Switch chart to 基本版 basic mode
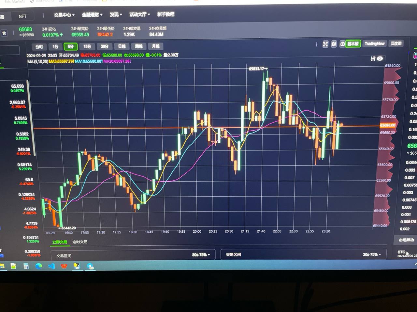Viewport: 417px width, 312px height. click(353, 44)
